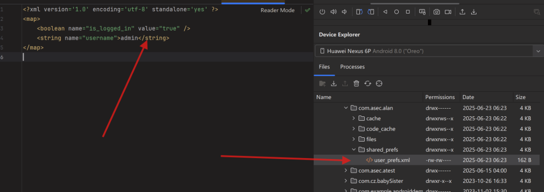The width and height of the screenshot is (544, 192).
Task: Open the Huawei Nexus 6P device dropdown
Action: (538, 51)
